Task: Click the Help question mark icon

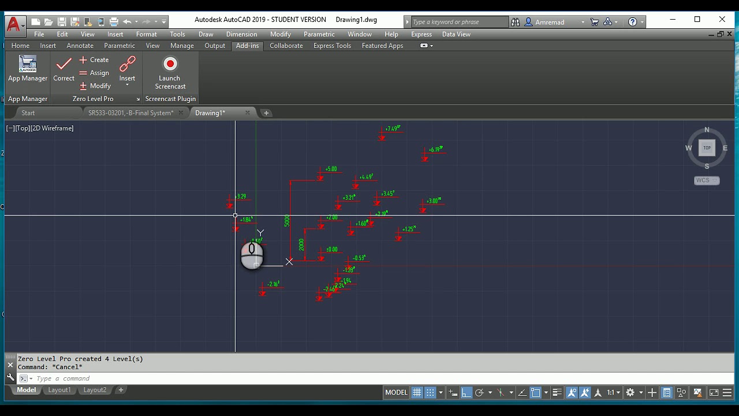Action: click(633, 22)
